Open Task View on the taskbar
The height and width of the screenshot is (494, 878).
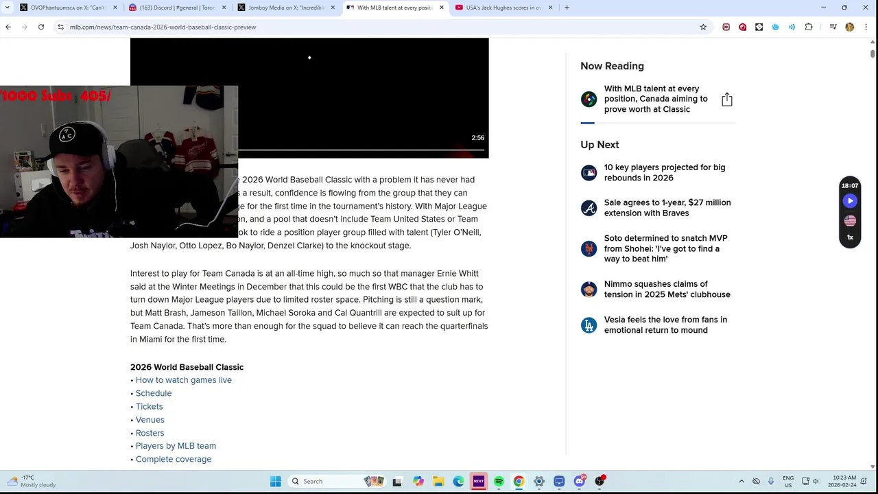coord(397,481)
